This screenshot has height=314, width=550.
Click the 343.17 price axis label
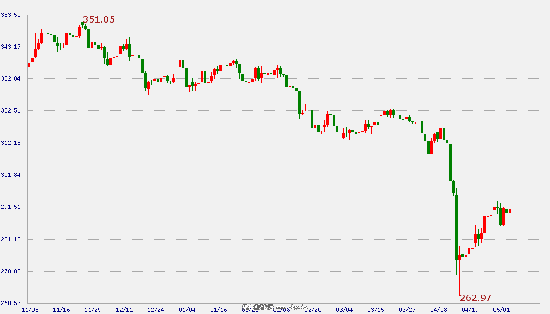point(10,47)
